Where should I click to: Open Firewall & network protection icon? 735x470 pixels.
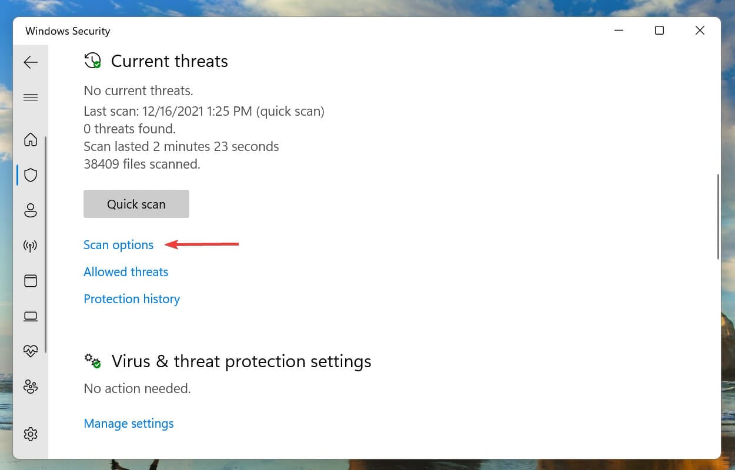pos(31,246)
